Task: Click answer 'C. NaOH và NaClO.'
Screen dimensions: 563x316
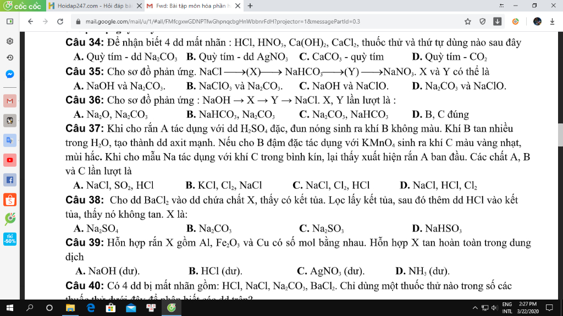Action: coord(344,86)
